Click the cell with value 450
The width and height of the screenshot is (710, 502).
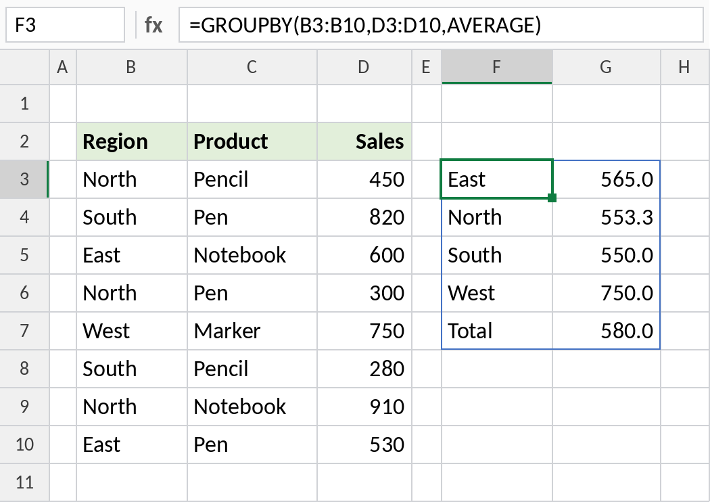pos(364,179)
